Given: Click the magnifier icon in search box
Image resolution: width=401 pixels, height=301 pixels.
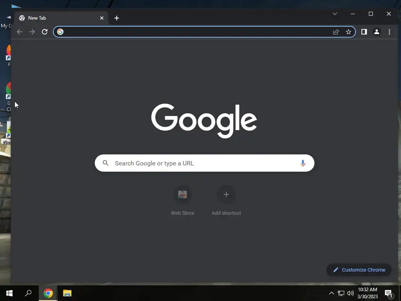Looking at the screenshot, I should [106, 163].
